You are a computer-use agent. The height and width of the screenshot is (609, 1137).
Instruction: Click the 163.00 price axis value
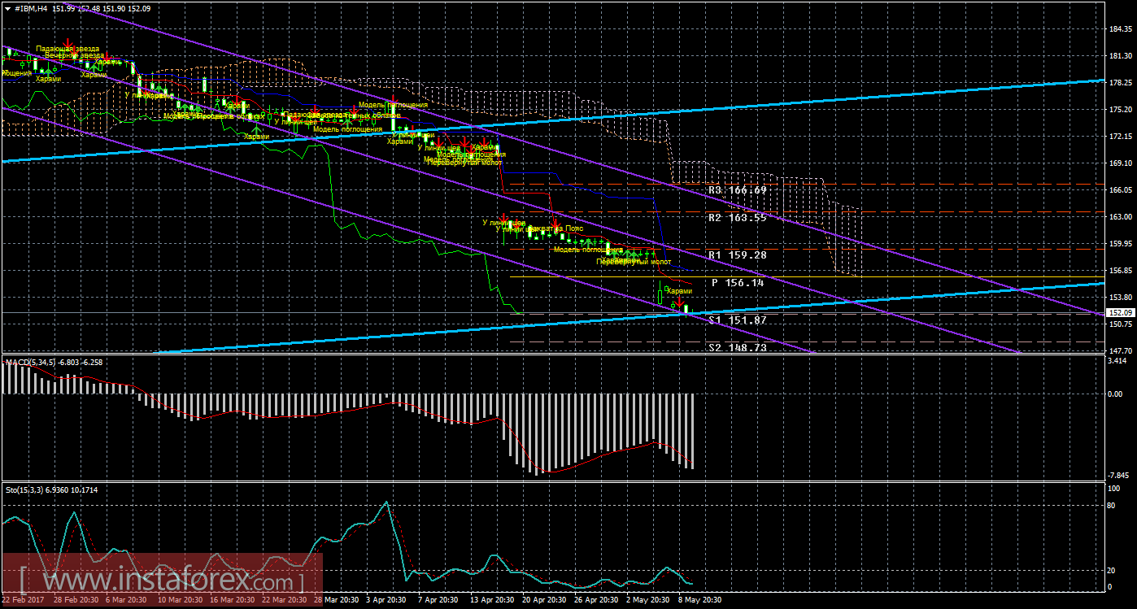(x=1120, y=217)
